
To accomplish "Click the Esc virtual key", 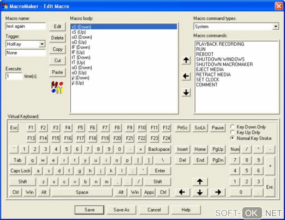I will (x=14, y=128).
